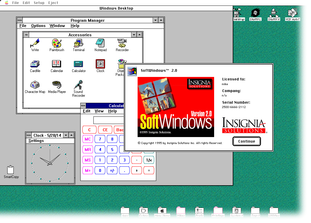Open the Program Manager control-menu box
Screen dimensions: 311x223
pyautogui.click(x=19, y=20)
